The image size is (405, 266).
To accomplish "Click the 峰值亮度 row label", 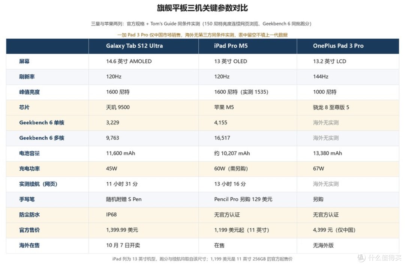I will [30, 92].
